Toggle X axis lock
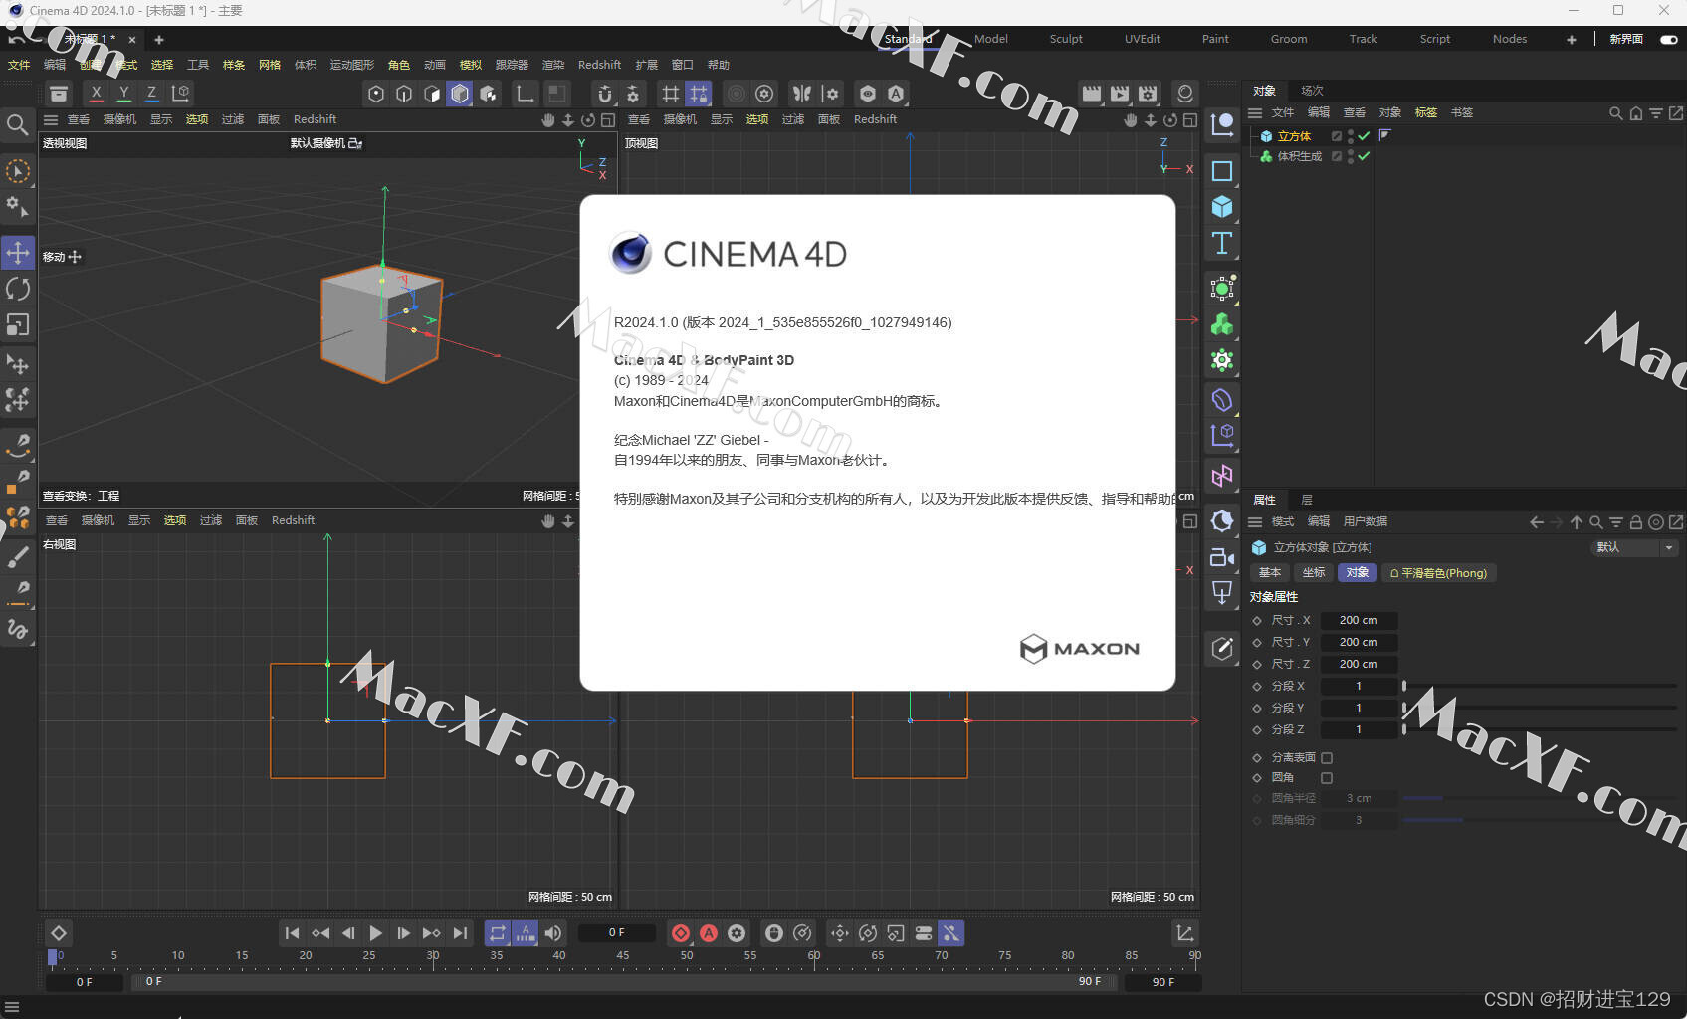Image resolution: width=1687 pixels, height=1019 pixels. coord(96,93)
